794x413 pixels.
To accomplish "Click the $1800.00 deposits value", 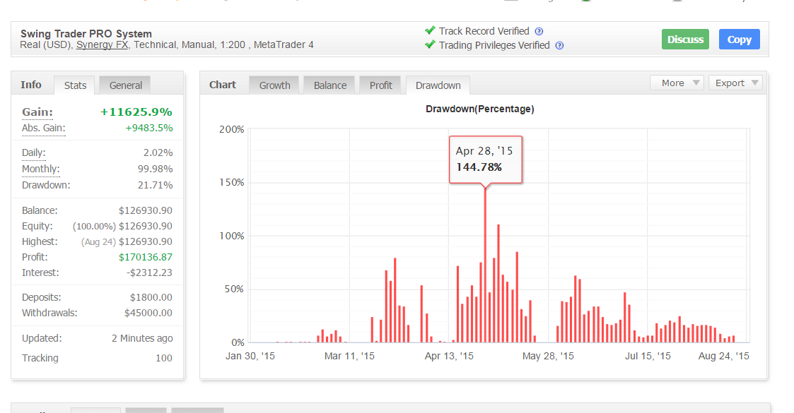I will point(151,298).
